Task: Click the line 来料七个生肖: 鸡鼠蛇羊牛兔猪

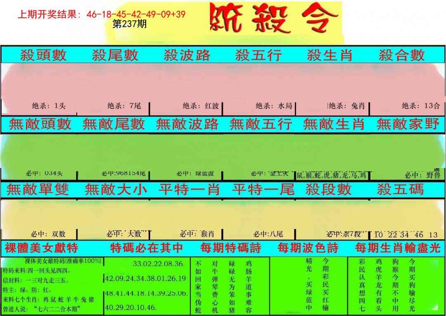Action: pos(48,300)
